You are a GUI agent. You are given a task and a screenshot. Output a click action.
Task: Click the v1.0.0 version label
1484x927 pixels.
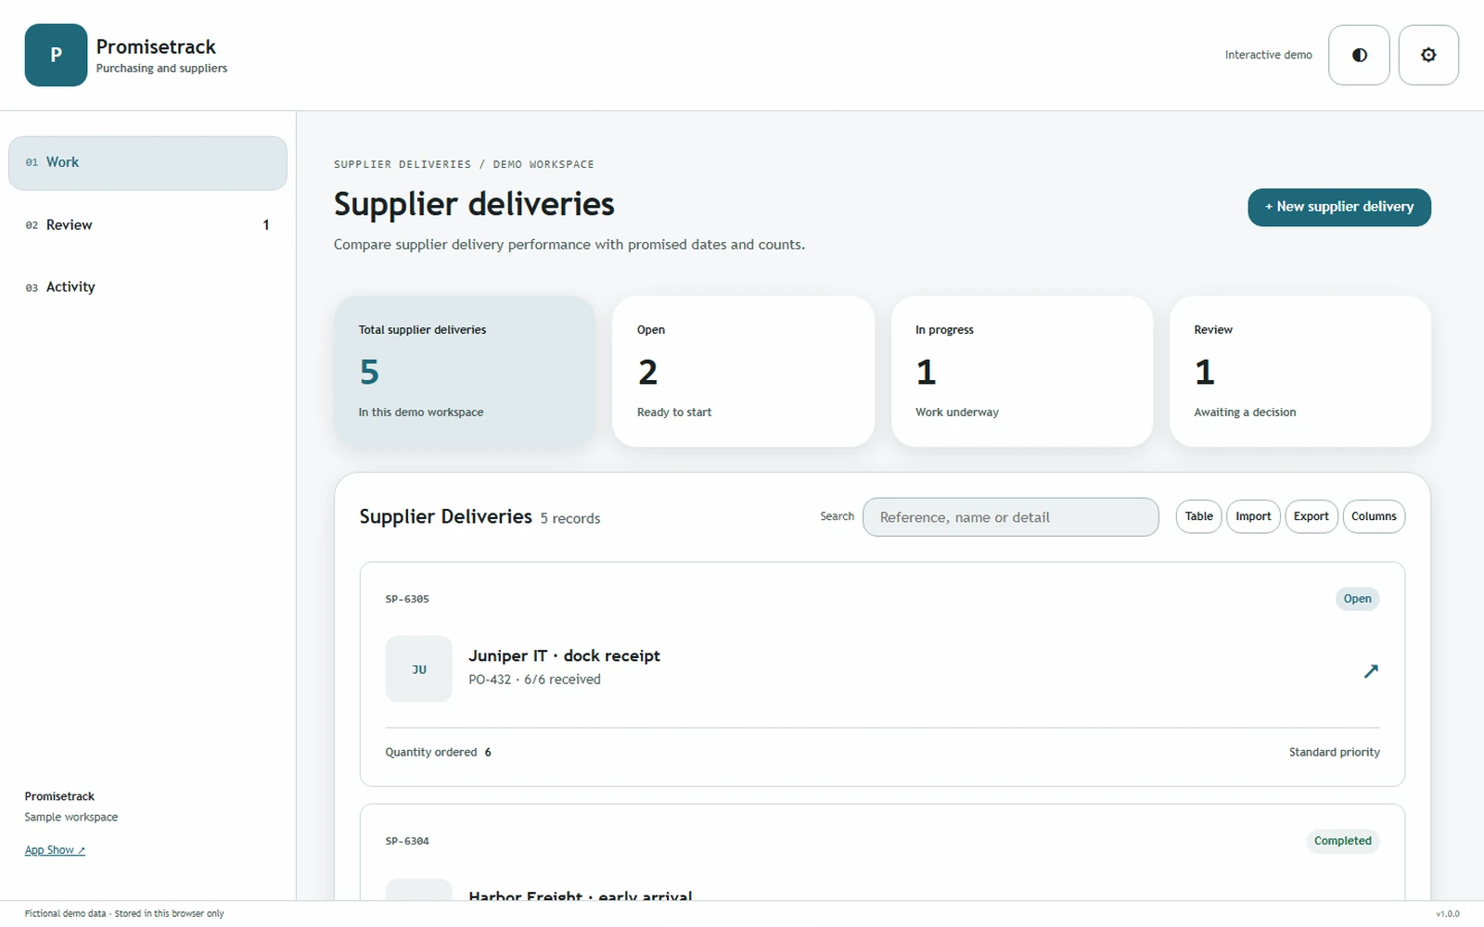(1447, 914)
